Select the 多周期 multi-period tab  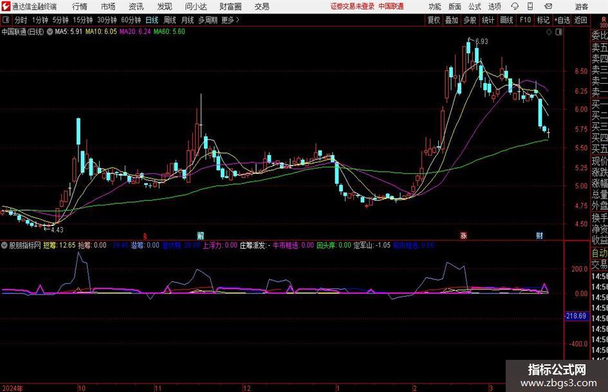pyautogui.click(x=208, y=20)
